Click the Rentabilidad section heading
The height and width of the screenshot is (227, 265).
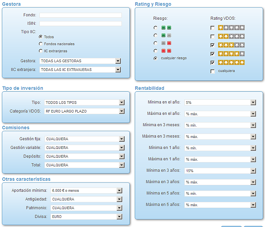(150, 88)
